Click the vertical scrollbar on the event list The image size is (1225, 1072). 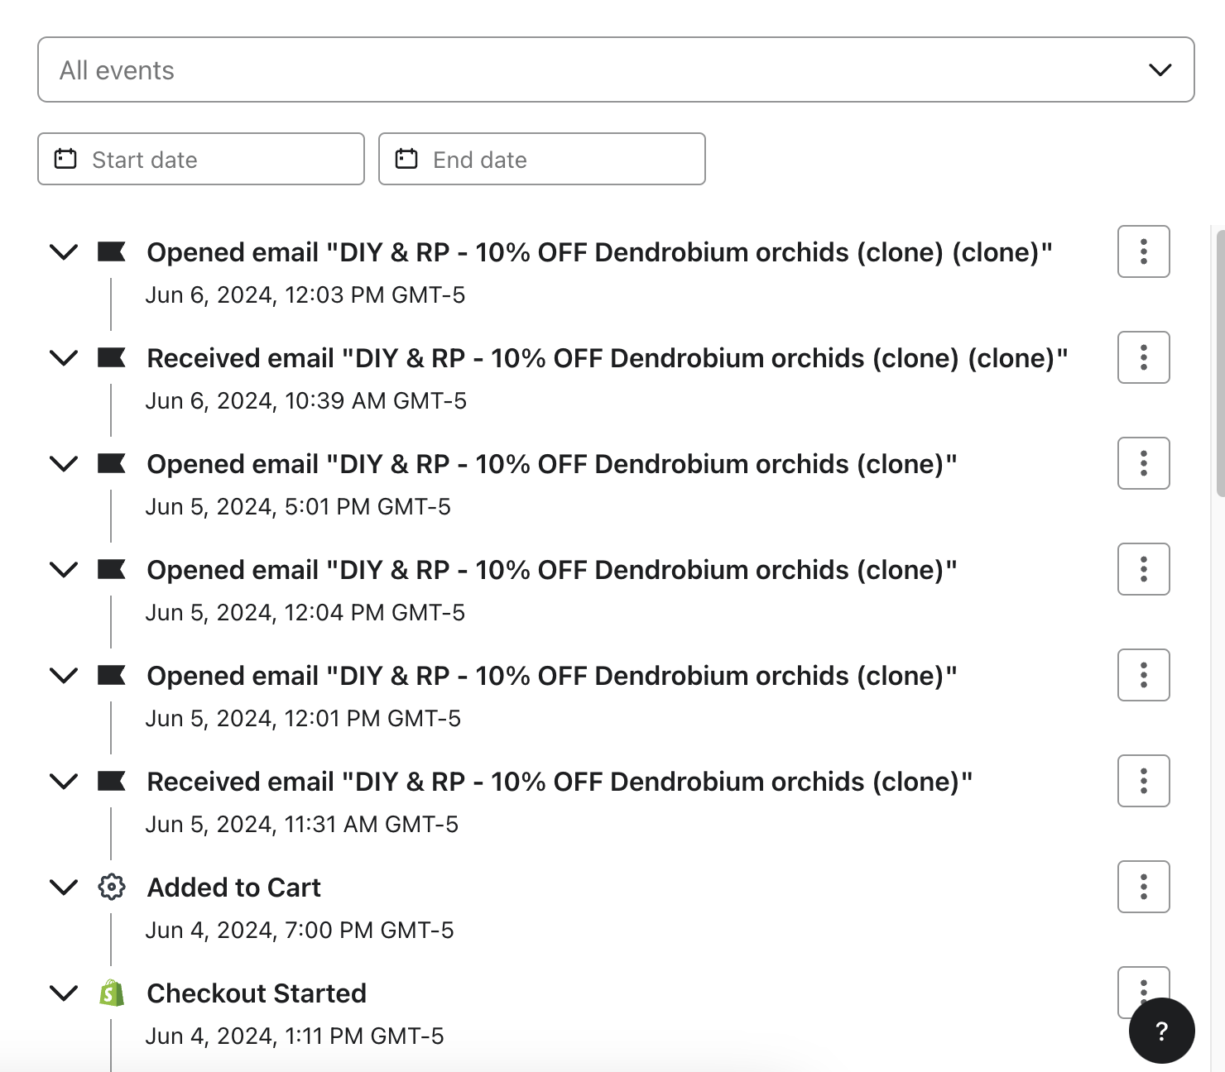click(x=1220, y=364)
